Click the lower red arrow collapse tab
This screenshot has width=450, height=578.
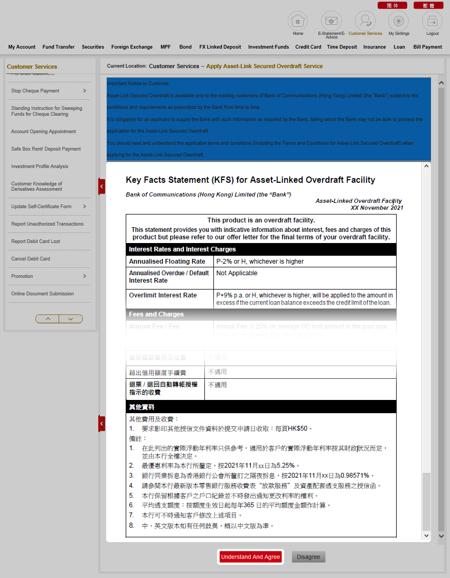coord(102,423)
